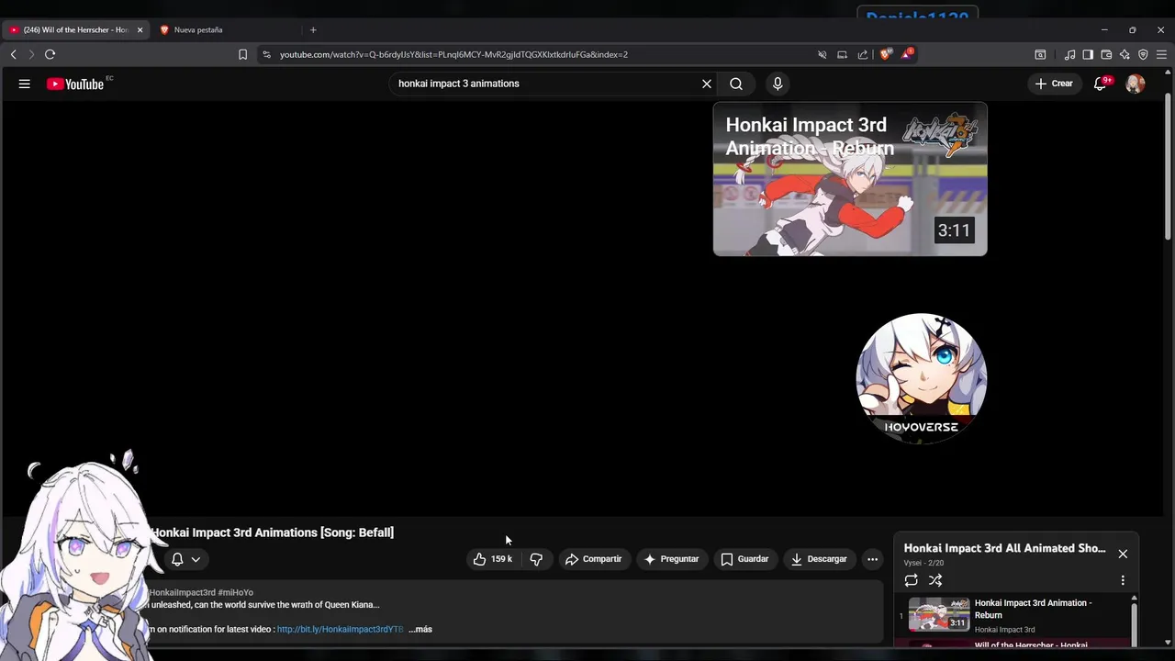Open a new browser tab

coord(313,29)
